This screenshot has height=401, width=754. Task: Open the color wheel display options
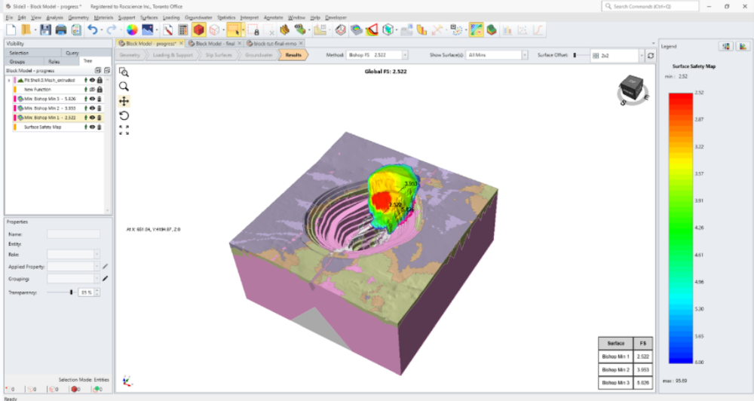pyautogui.click(x=132, y=30)
